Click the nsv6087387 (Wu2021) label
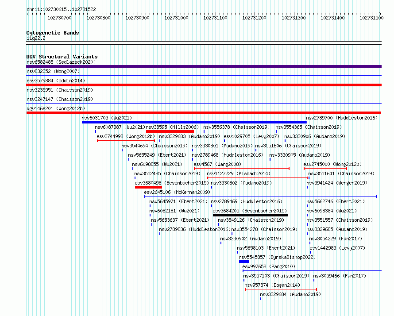This screenshot has width=394, height=316. [x=120, y=127]
